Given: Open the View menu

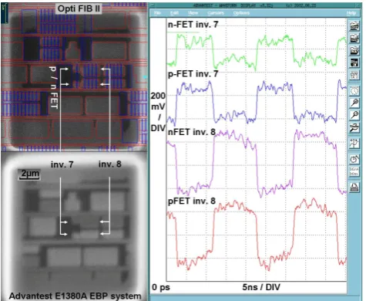Looking at the screenshot, I should point(193,13).
